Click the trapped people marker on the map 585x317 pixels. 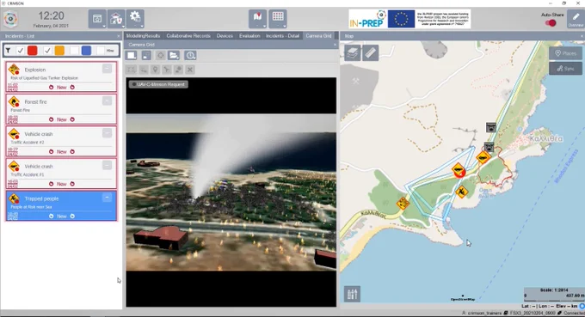coord(461,192)
